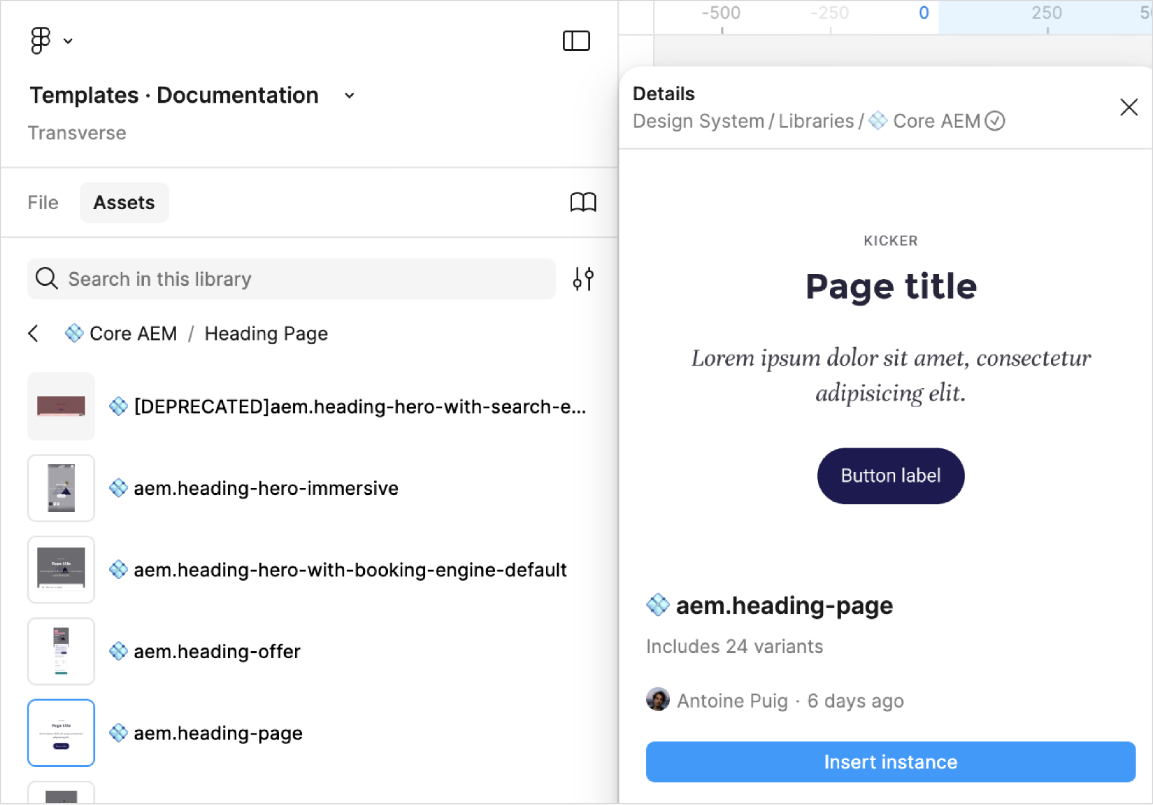Select the Assets tab

[x=124, y=202]
